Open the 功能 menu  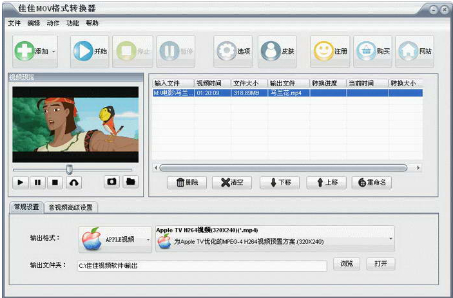pos(73,23)
